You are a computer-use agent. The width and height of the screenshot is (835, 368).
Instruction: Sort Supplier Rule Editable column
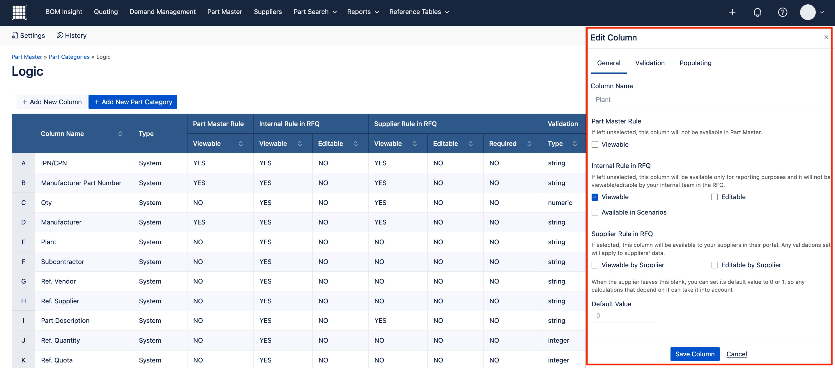[x=471, y=144]
